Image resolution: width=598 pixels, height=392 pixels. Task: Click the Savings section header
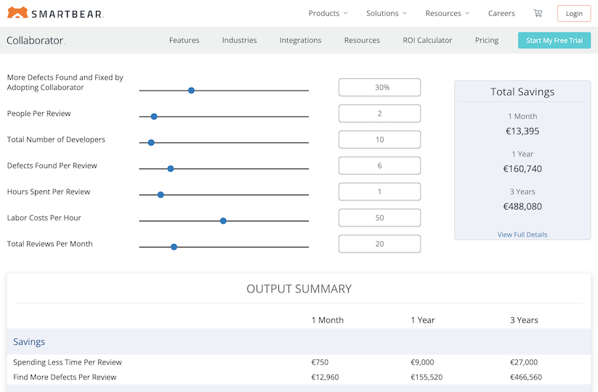point(29,342)
